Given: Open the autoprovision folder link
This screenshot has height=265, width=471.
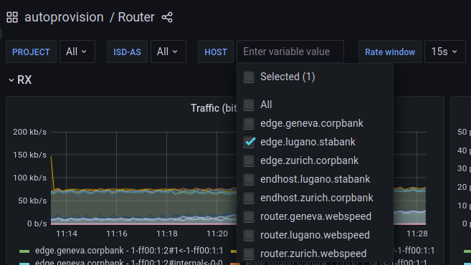Looking at the screenshot, I should [x=64, y=17].
